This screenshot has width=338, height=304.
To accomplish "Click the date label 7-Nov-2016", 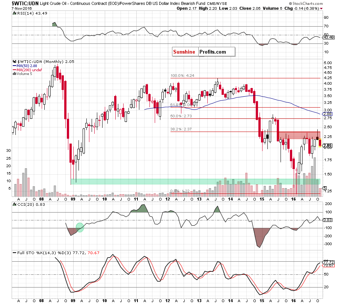I will click(x=21, y=8).
